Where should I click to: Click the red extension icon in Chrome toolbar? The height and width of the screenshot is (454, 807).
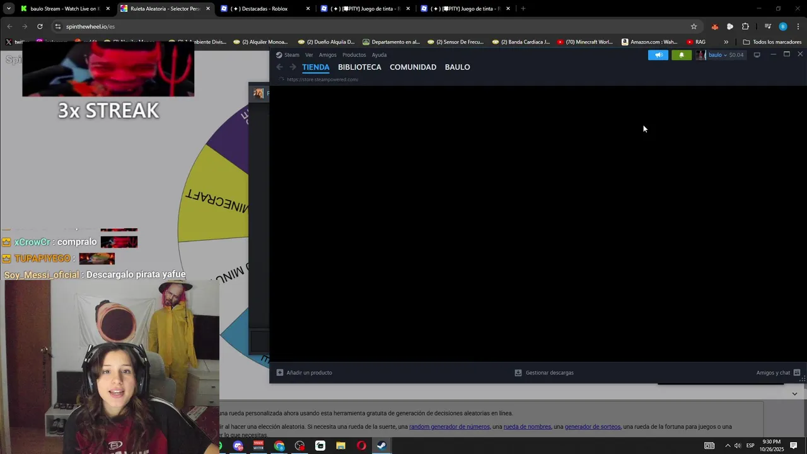pos(714,26)
